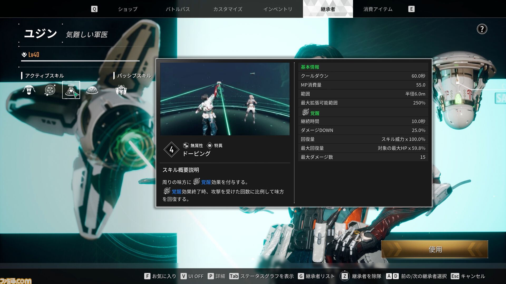Switch to the インベントリ tab
Screen dimensions: 506x284
(x=278, y=9)
